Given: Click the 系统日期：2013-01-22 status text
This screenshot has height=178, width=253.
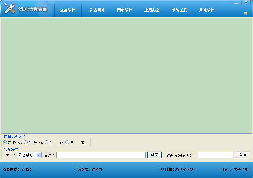Looking at the screenshot, I should pyautogui.click(x=175, y=170).
